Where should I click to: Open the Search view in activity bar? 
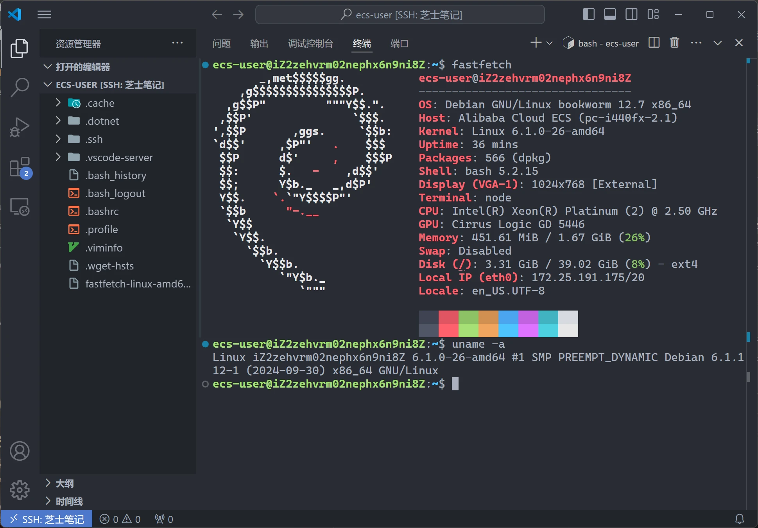20,87
